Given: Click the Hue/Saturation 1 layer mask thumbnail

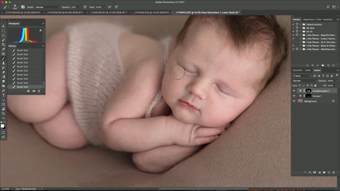Looking at the screenshot, I should pos(308,91).
